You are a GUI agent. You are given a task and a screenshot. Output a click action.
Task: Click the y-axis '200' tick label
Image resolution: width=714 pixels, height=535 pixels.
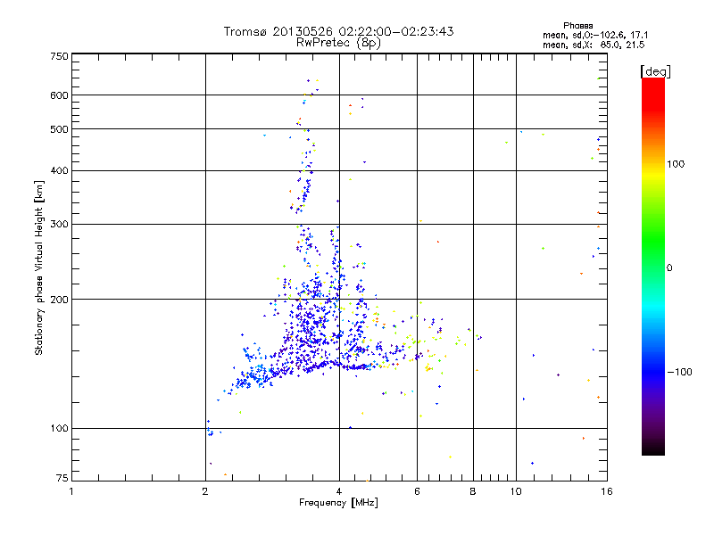(x=59, y=300)
